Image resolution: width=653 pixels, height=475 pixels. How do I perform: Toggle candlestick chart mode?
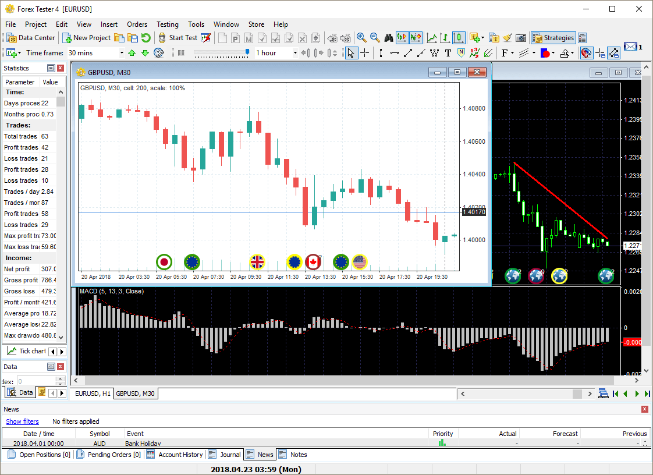point(459,38)
